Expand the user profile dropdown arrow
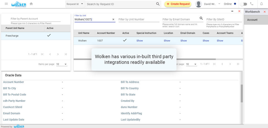This screenshot has width=268, height=128. [219, 4]
